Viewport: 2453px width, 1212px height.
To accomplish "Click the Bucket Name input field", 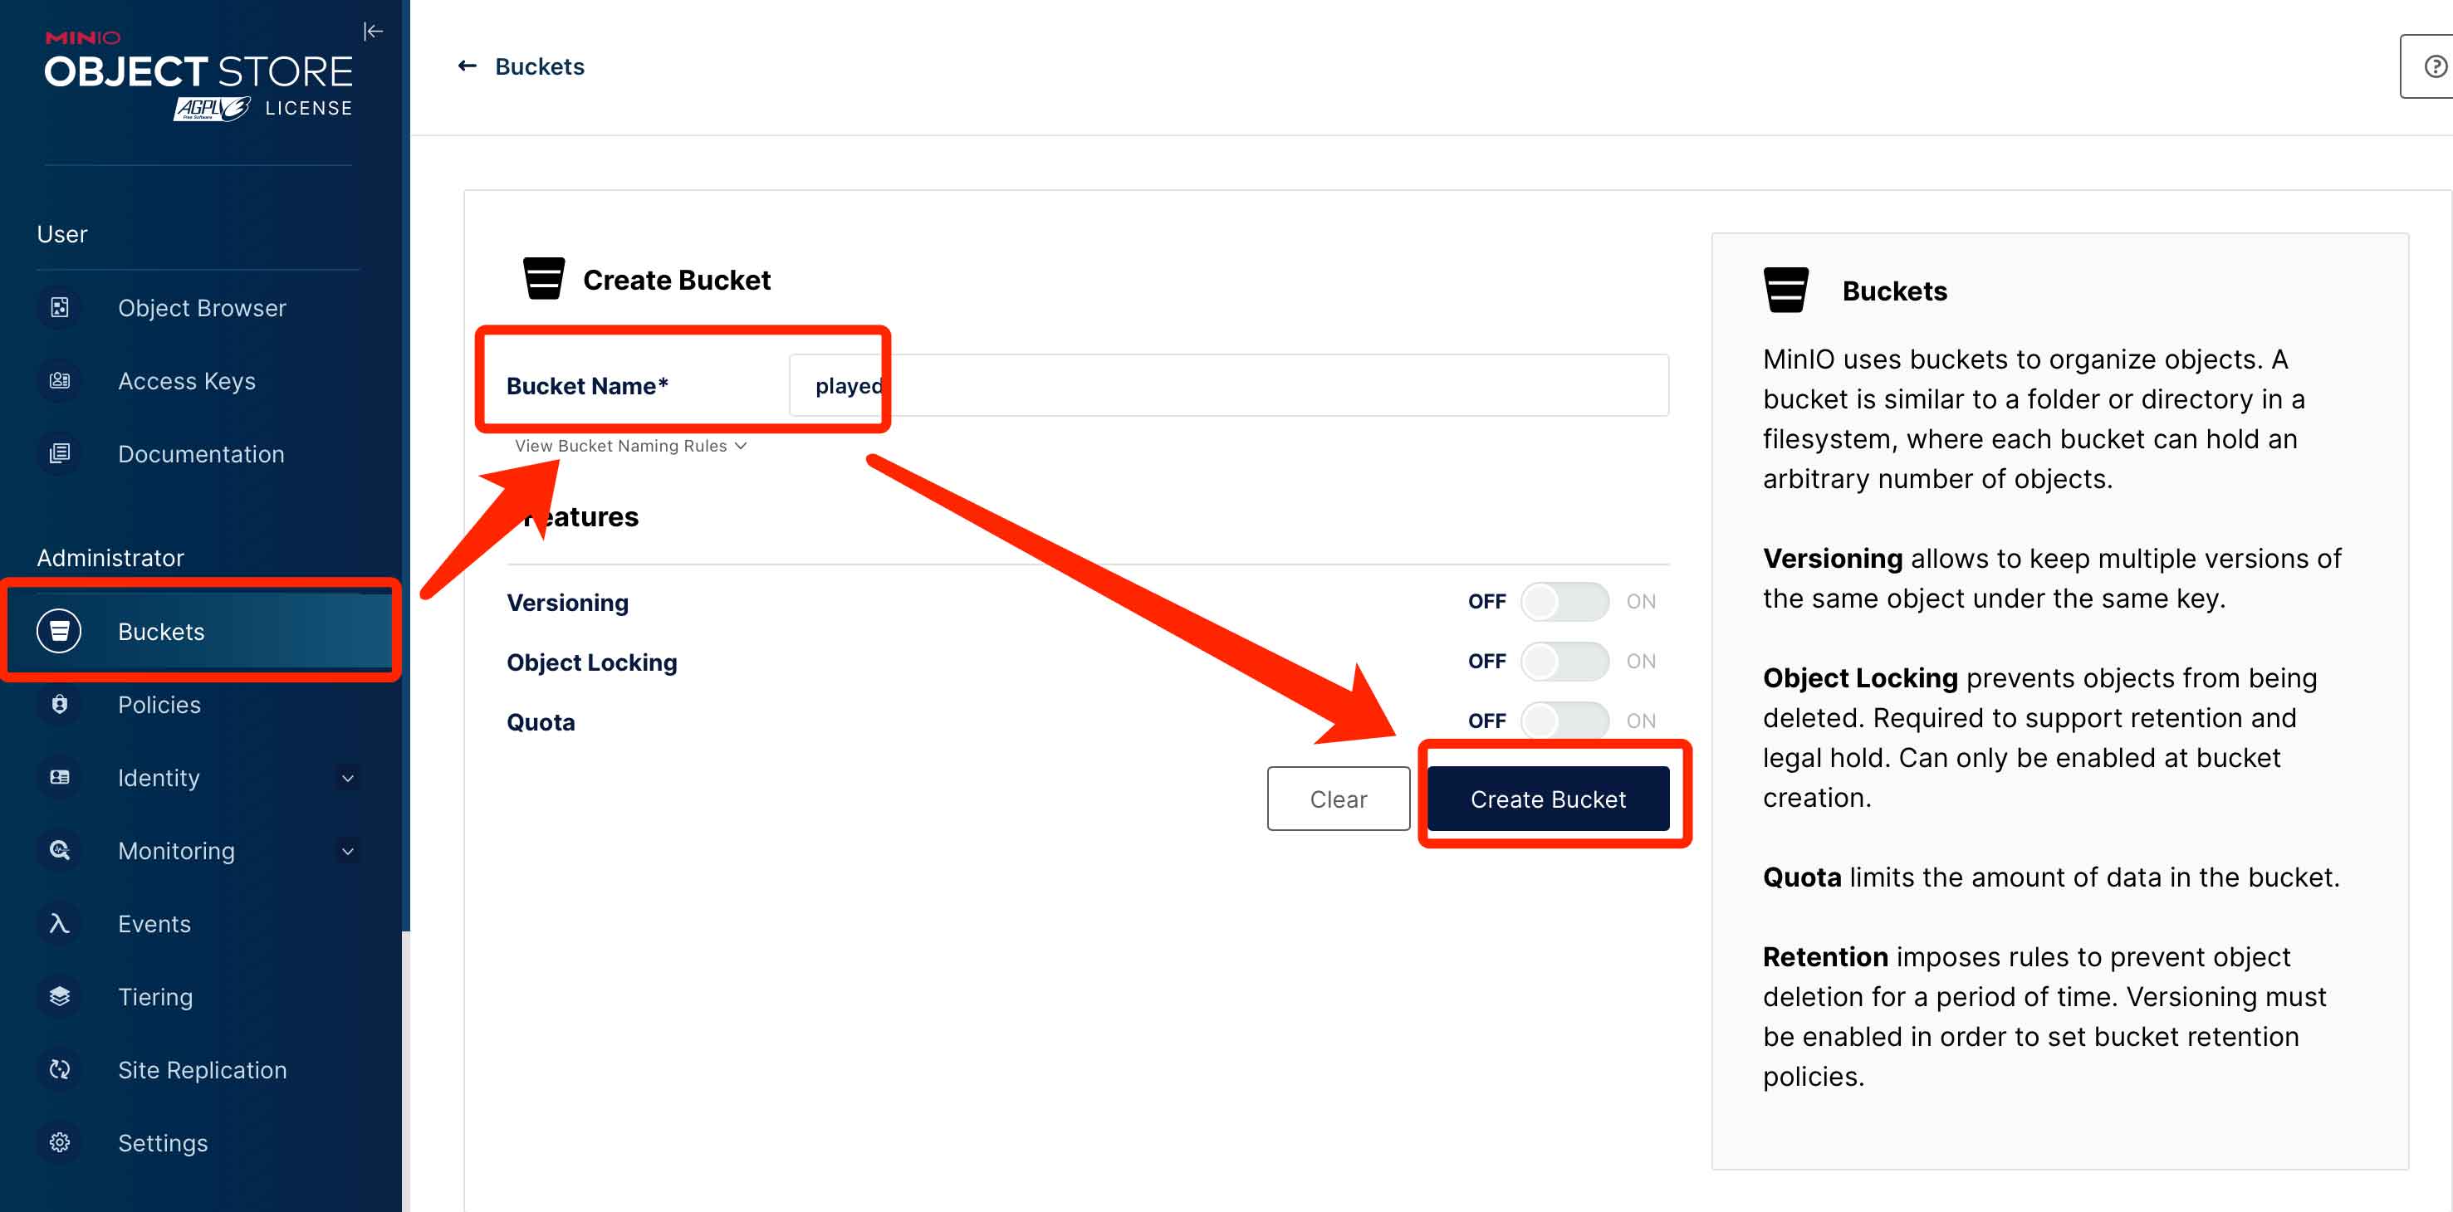I will click(1228, 384).
